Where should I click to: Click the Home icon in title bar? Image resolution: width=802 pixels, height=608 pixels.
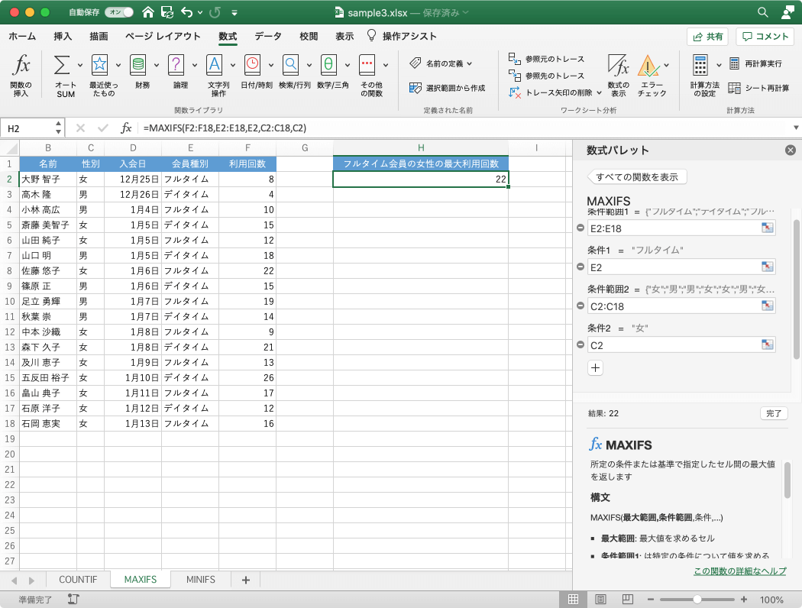(x=148, y=12)
